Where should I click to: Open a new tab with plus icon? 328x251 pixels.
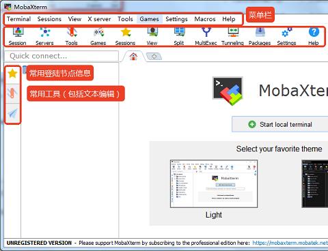point(154,57)
